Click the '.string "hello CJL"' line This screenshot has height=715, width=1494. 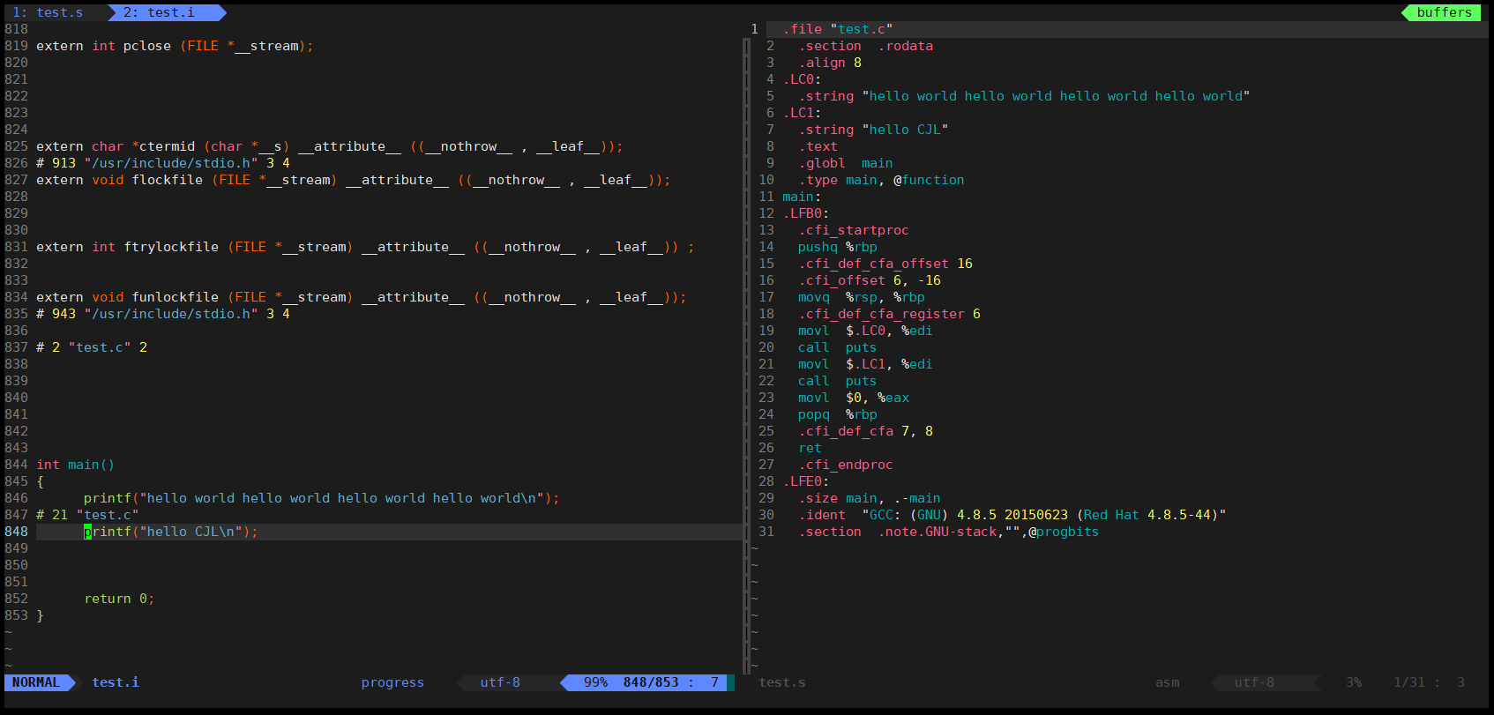pyautogui.click(x=873, y=130)
